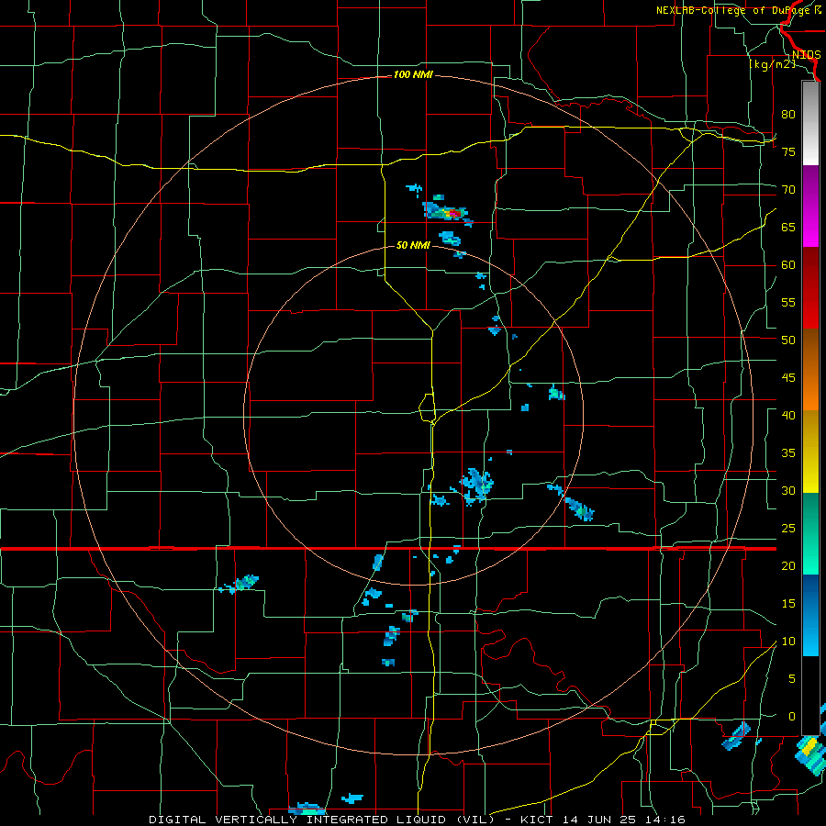
Task: Select the green segment of the VIL scale
Action: (x=810, y=533)
